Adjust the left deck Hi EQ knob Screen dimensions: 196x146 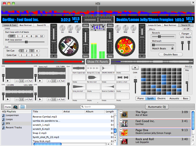tap(78, 28)
